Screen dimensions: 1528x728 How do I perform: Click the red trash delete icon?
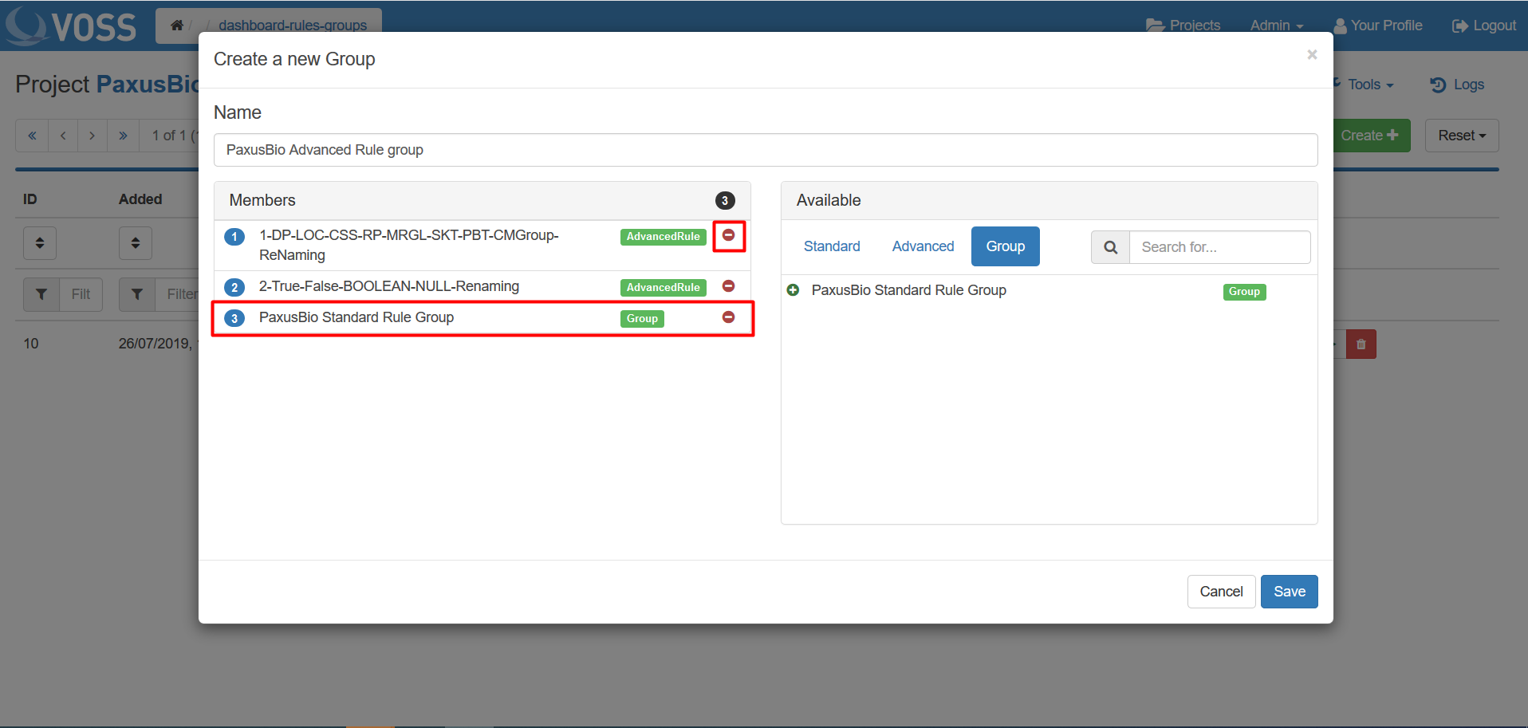click(x=1361, y=344)
